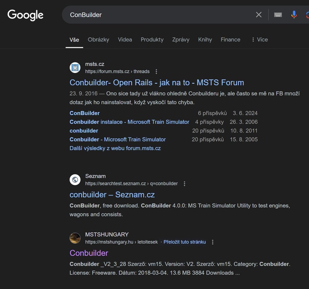Click the Google logo
Viewport: 309px width, 289px height.
(25, 15)
